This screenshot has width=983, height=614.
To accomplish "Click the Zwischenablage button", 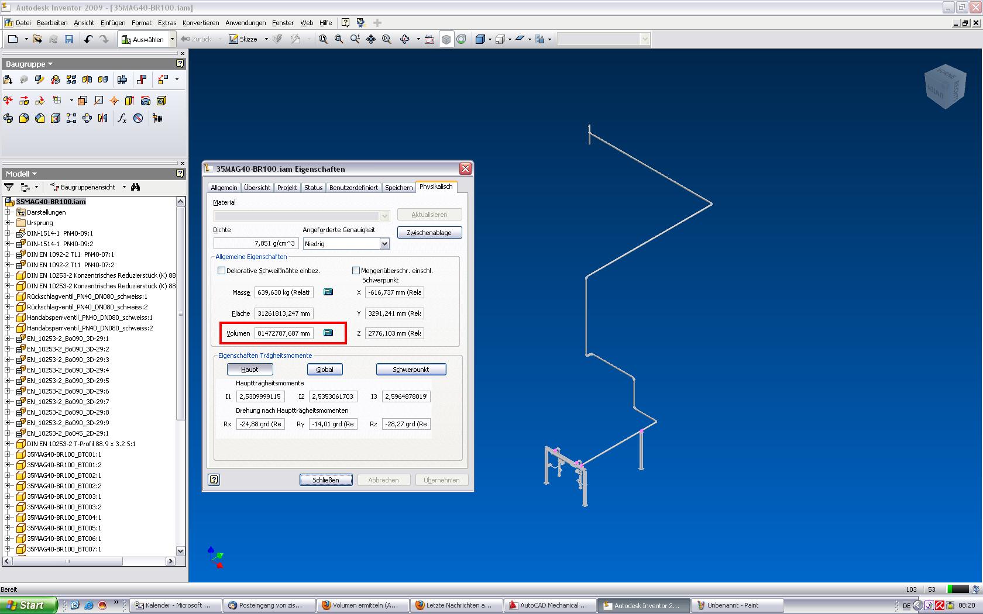I will (429, 233).
